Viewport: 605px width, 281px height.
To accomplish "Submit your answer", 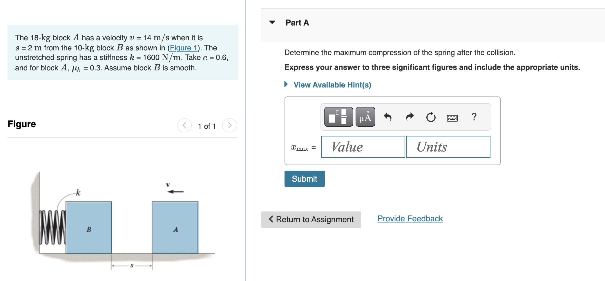I will (304, 179).
